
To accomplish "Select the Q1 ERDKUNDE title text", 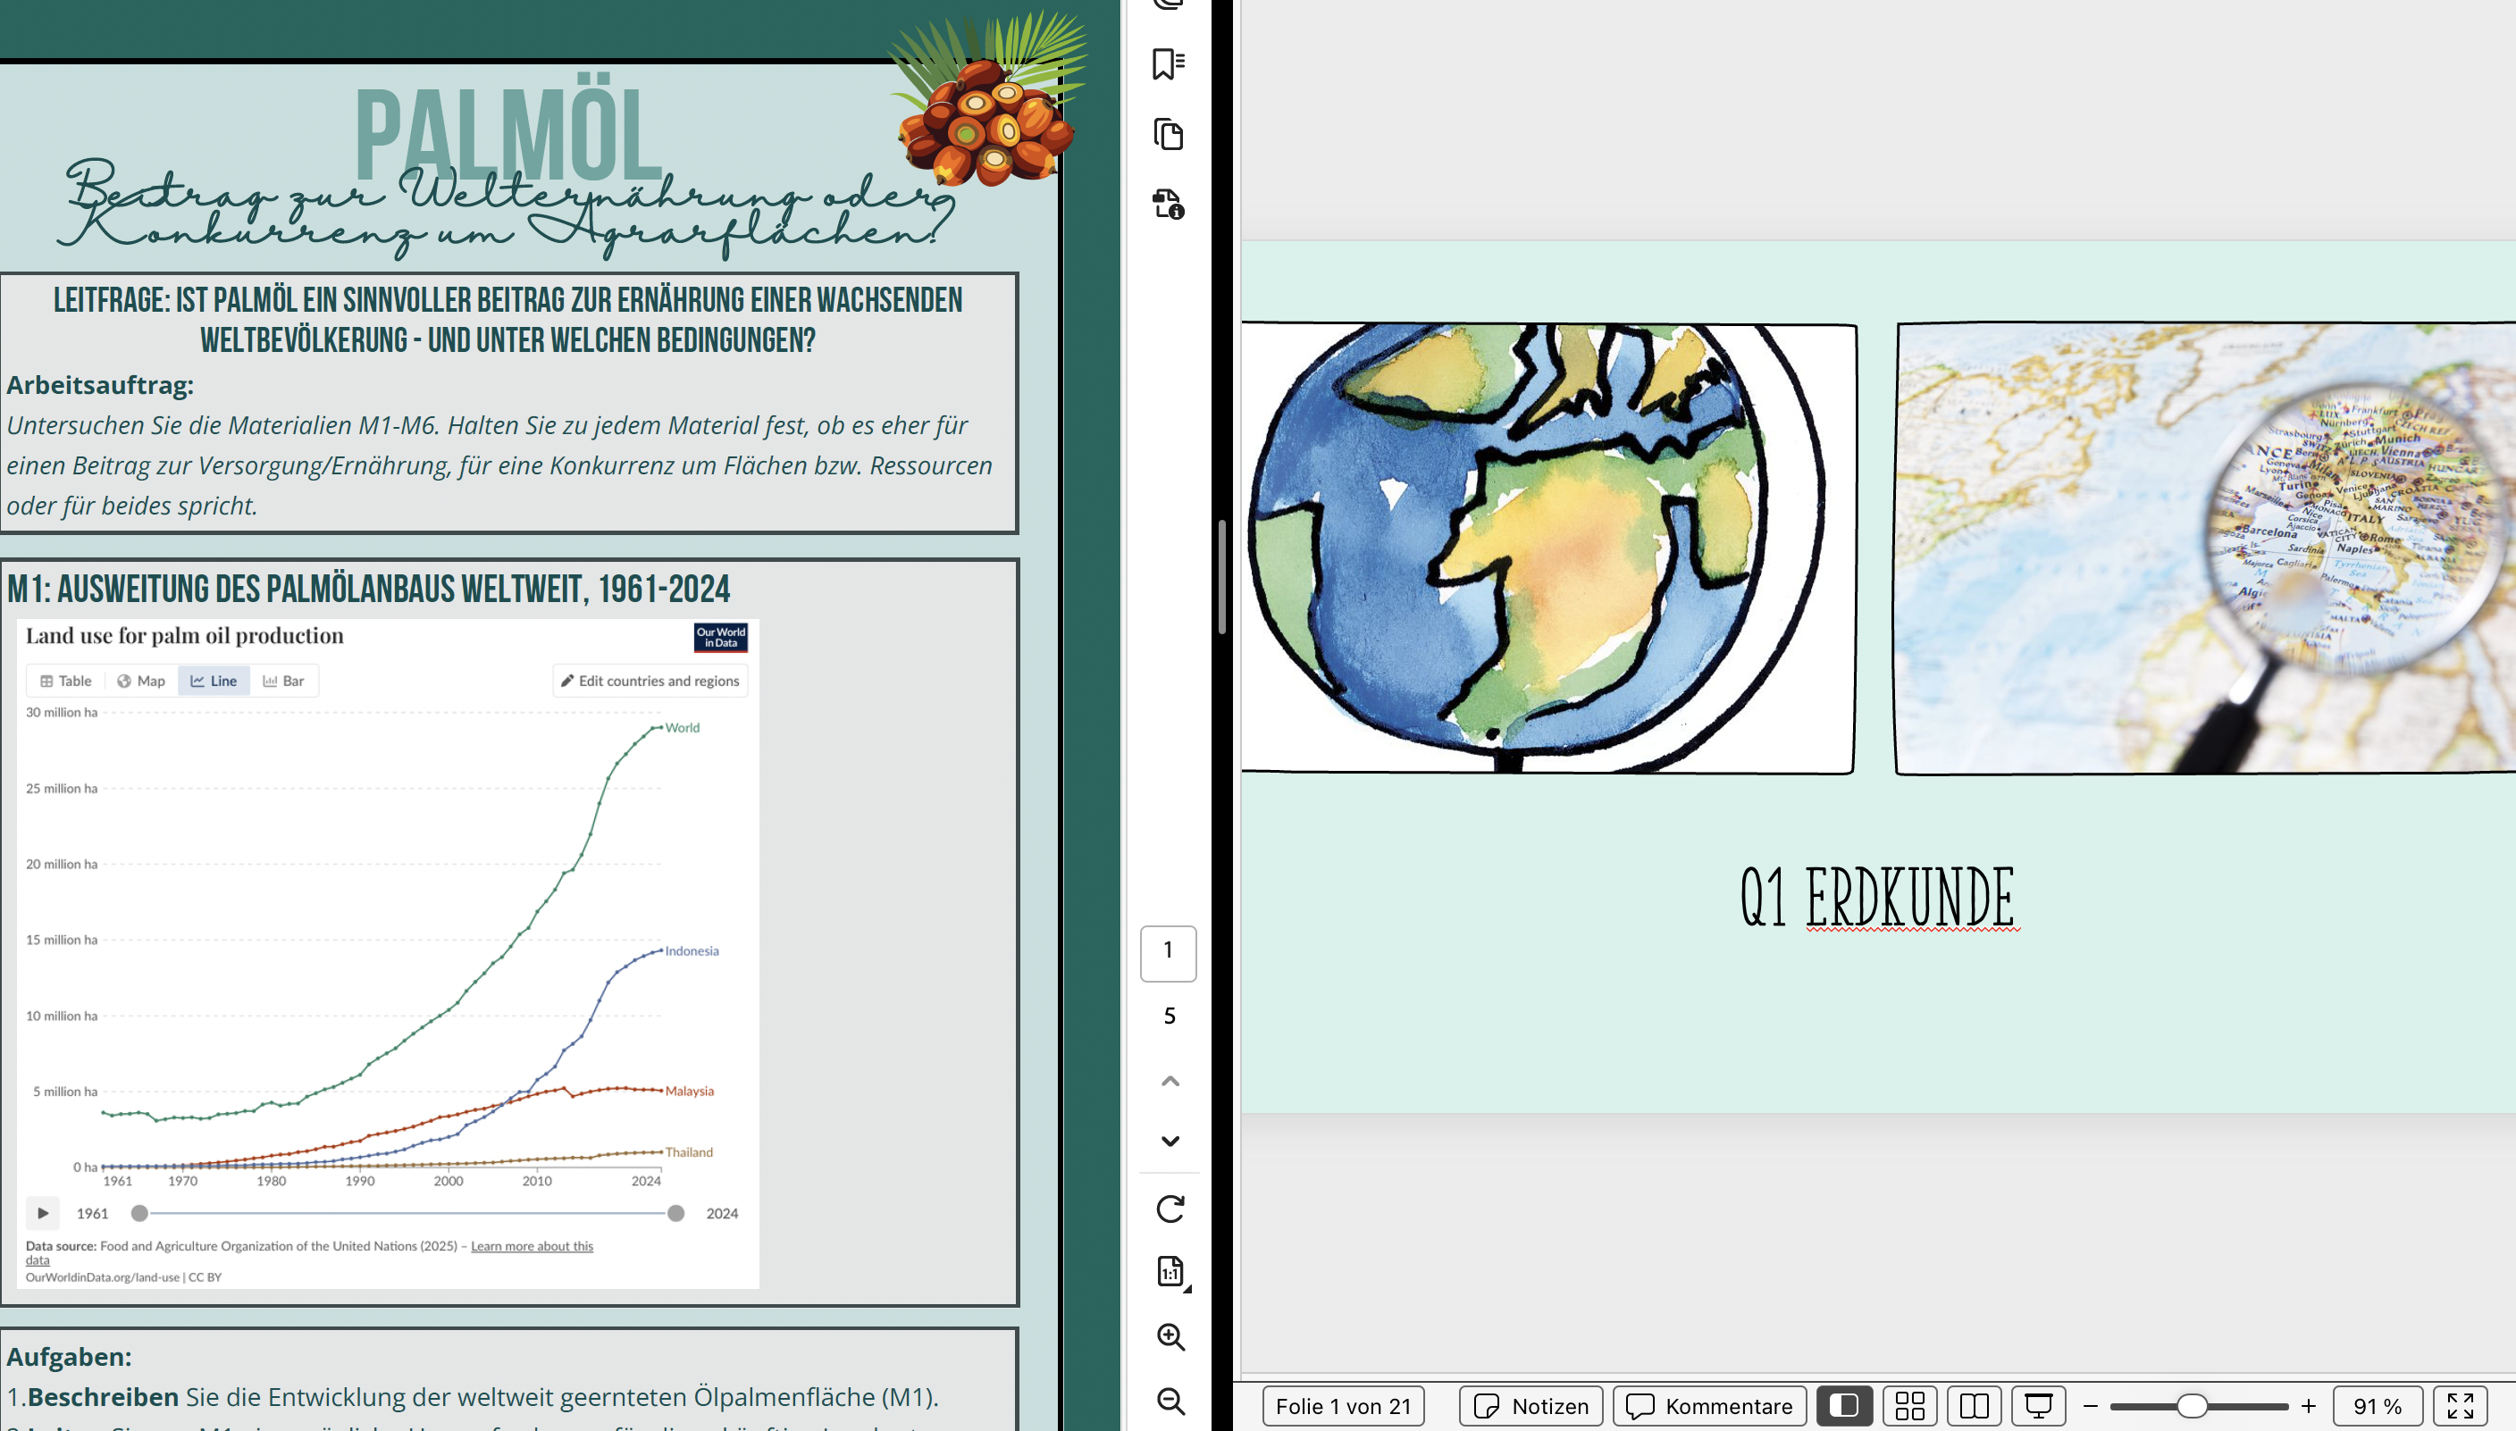I will 1878,896.
